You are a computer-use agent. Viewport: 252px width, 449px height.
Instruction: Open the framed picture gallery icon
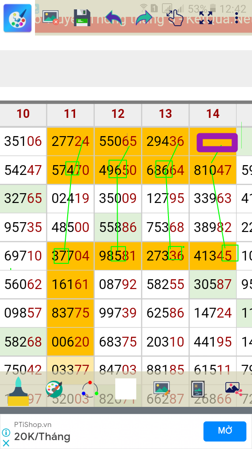[x=198, y=389]
